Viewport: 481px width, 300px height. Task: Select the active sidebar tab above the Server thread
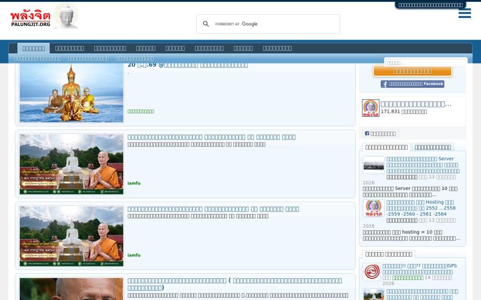(386, 147)
